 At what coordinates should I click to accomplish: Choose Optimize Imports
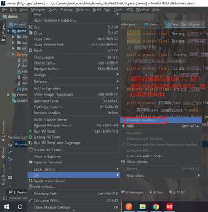tap(73, 107)
